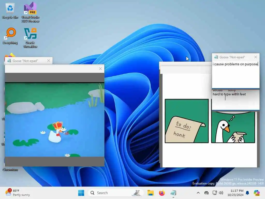Viewport: 265px width, 199px height.
Task: Launch Visual Studio 2022 Preview shortcut
Action: click(x=30, y=12)
